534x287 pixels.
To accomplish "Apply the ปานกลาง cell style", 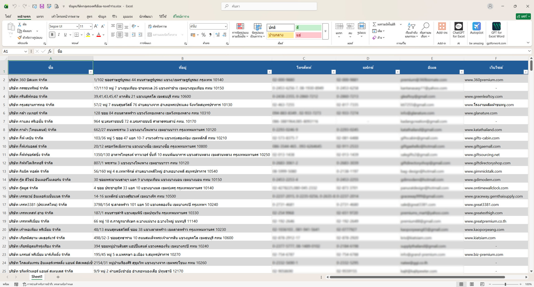I will [280, 35].
